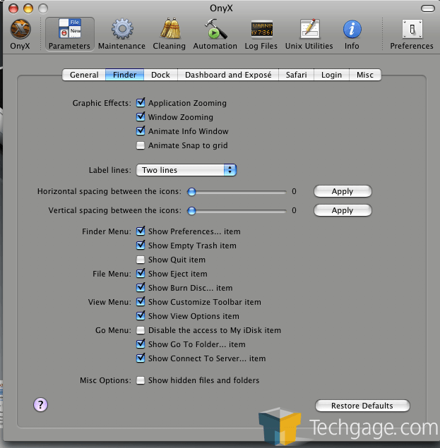Click the toolbar toggle pill button in title bar
The image size is (440, 448).
(428, 8)
